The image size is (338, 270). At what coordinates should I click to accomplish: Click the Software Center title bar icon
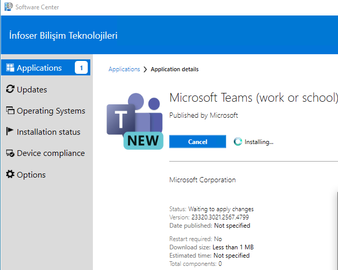(8, 7)
